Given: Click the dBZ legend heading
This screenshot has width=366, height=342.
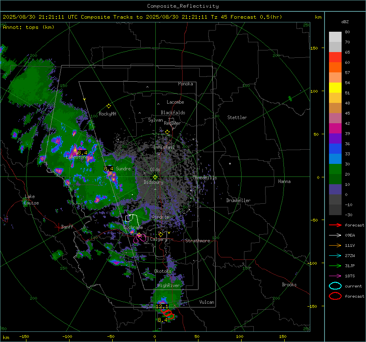Looking at the screenshot, I should [x=345, y=22].
